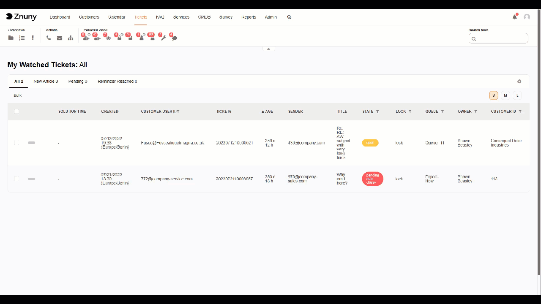Image resolution: width=541 pixels, height=304 pixels.
Task: Start a new process ticket
Action: click(x=71, y=38)
